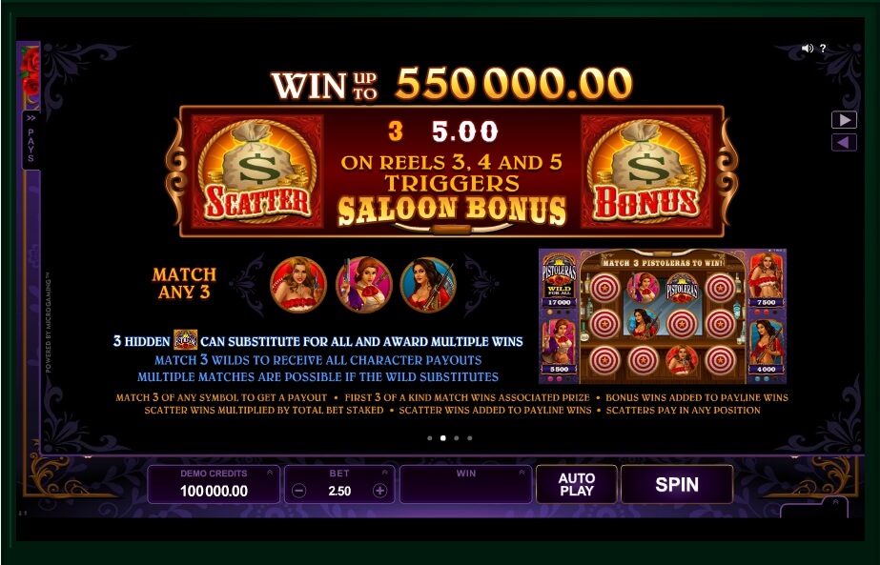The width and height of the screenshot is (880, 565).
Task: Select the fourth page indicator dot
Action: [470, 438]
